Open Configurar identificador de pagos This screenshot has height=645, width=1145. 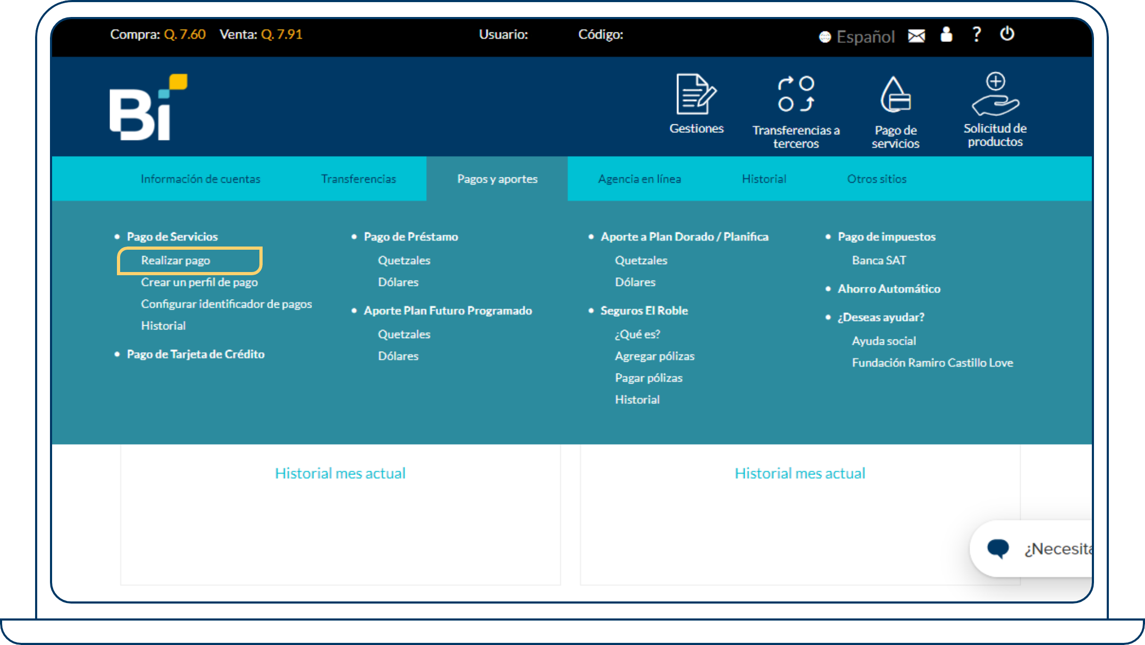(x=226, y=304)
